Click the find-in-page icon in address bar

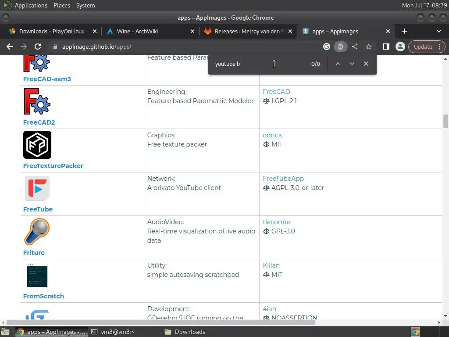coord(340,47)
